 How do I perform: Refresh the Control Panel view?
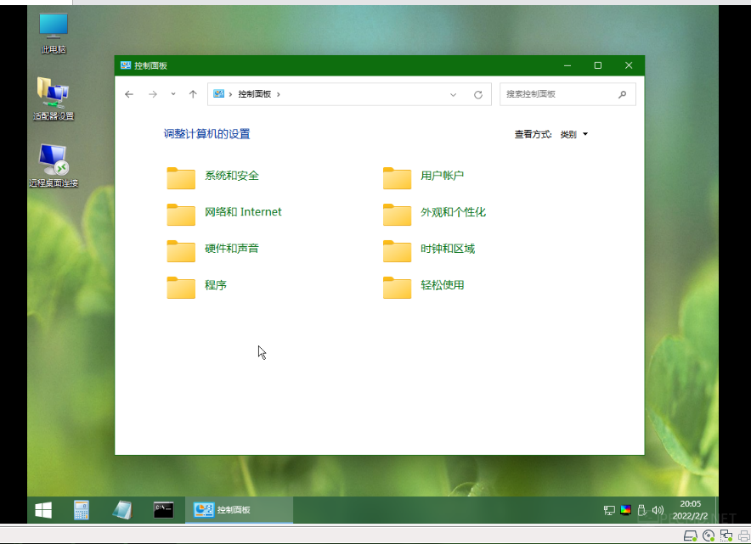(478, 95)
